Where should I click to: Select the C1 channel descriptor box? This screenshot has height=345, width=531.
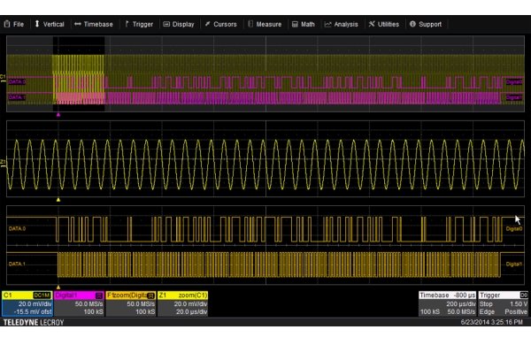(x=27, y=303)
